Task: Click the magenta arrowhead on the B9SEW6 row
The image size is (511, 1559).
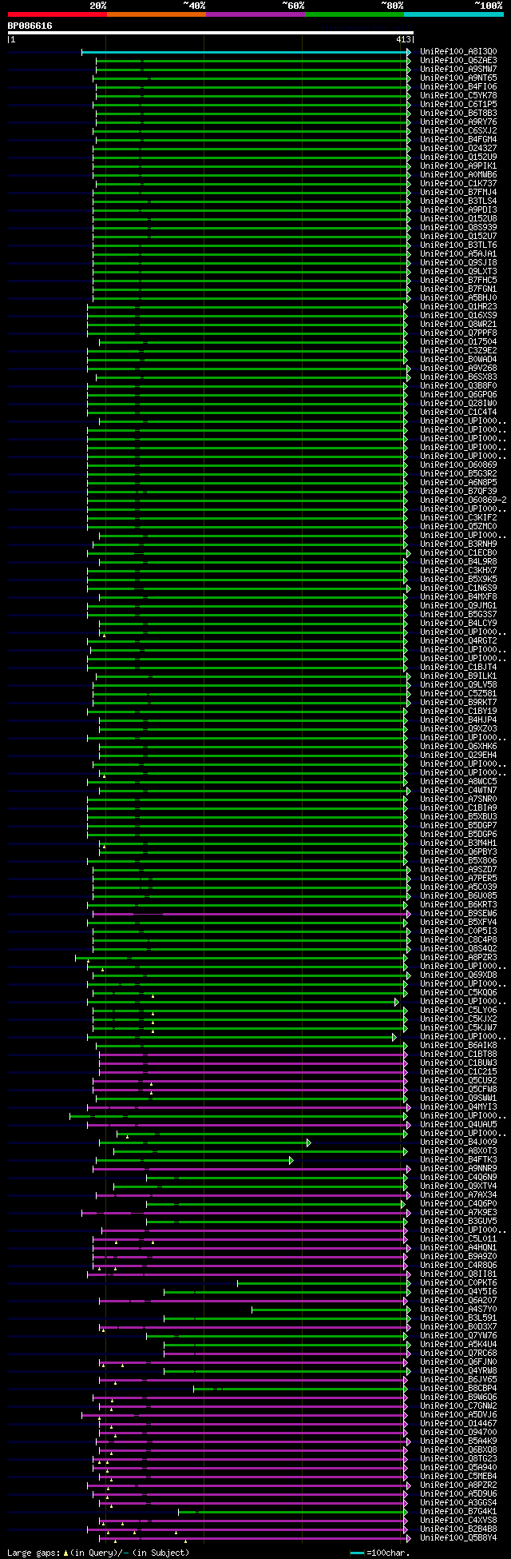Action: pyautogui.click(x=409, y=913)
